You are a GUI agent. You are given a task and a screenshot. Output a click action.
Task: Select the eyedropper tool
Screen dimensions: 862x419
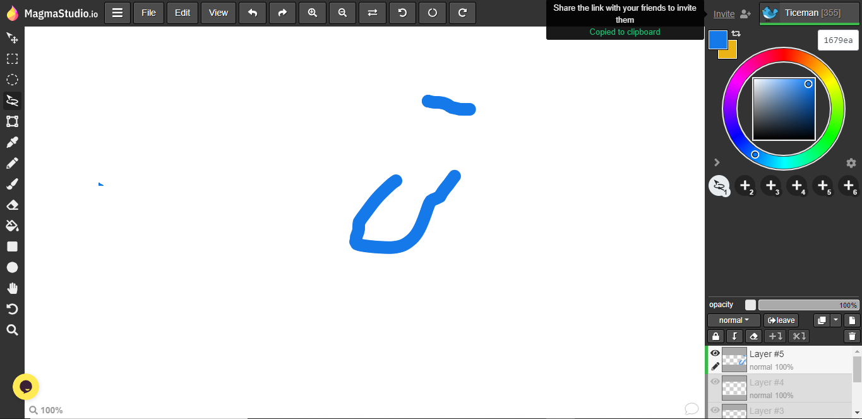point(12,142)
